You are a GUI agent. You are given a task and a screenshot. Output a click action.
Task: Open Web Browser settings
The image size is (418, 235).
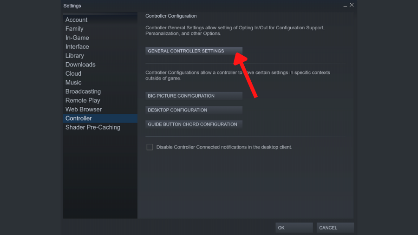(x=100, y=110)
